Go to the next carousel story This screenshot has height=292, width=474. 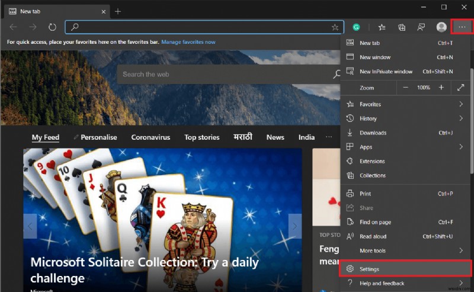[294, 226]
